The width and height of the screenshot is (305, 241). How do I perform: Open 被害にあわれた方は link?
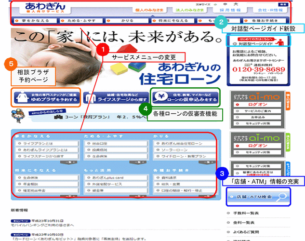[257, 173]
